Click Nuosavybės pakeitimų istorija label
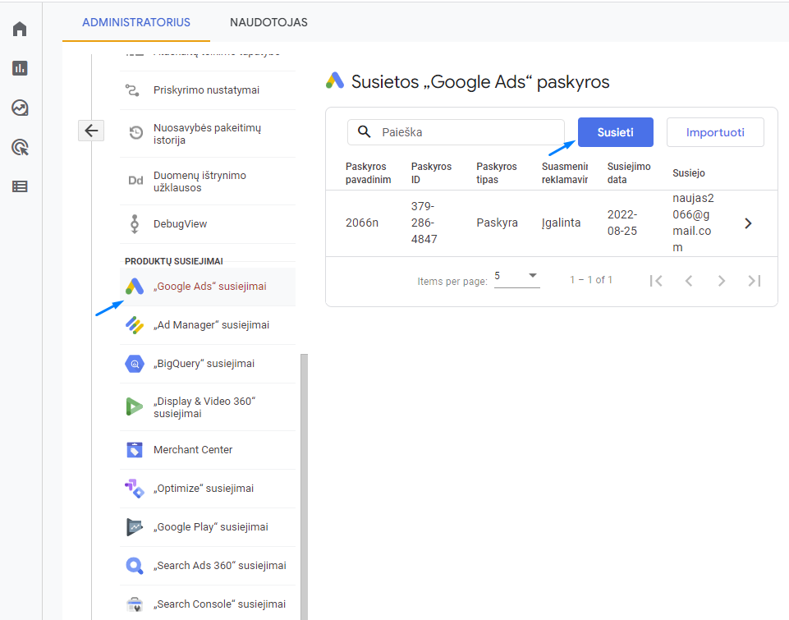This screenshot has height=620, width=789. [208, 134]
